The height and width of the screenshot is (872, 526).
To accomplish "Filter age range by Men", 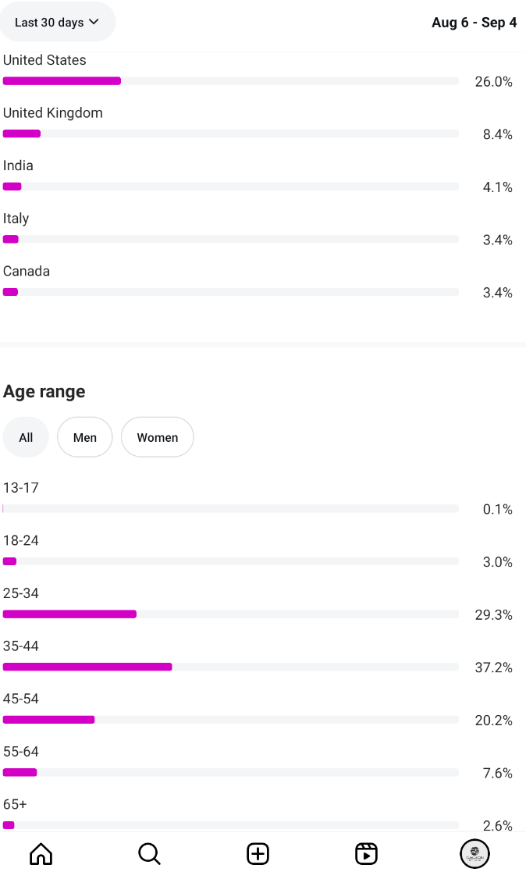I will (85, 437).
